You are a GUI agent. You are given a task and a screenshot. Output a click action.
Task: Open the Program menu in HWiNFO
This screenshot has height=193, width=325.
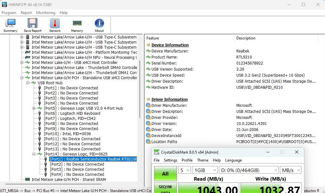click(x=9, y=13)
